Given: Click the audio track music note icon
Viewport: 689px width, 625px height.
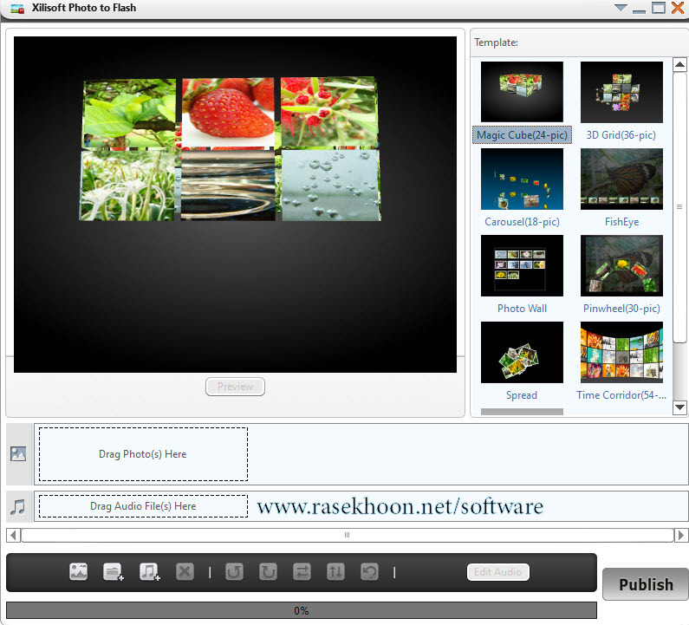Looking at the screenshot, I should pos(18,507).
